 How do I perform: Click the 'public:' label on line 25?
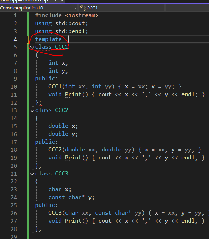(x=47, y=205)
